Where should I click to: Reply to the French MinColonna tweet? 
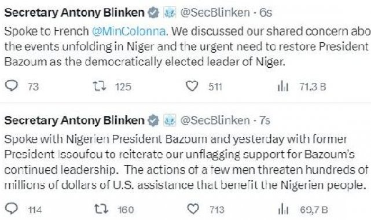(x=12, y=86)
